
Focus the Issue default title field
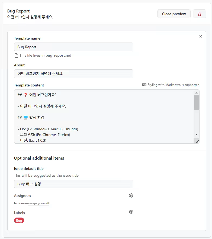pos(73,184)
